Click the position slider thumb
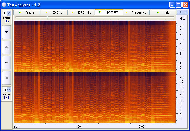 [48, 17]
